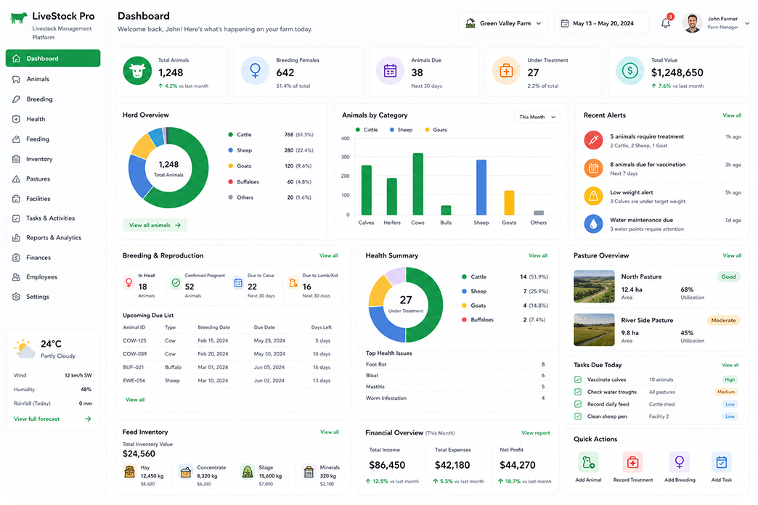The image size is (758, 505).
Task: Open the North Pasture thumbnail image
Action: coord(594,286)
